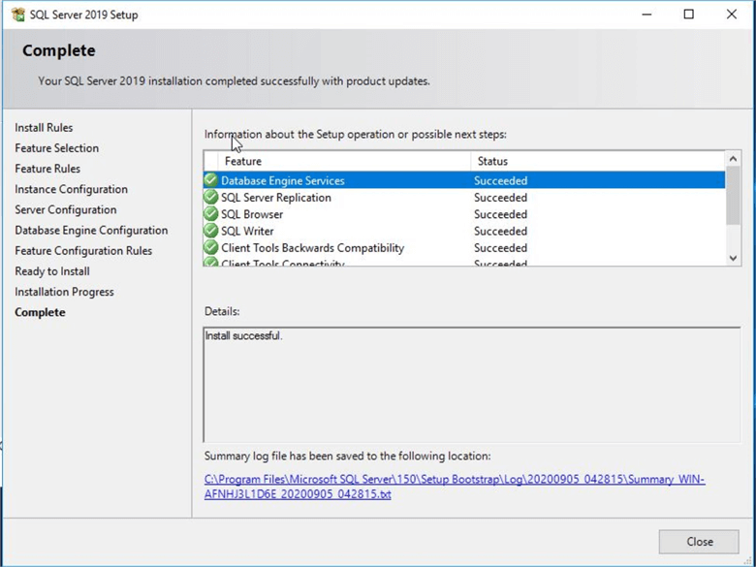
Task: Click green checkmark next to SQL Server Replication
Action: (210, 198)
